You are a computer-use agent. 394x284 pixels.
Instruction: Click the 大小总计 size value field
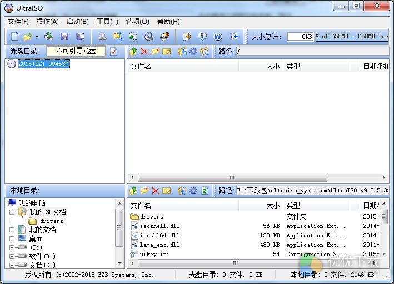click(300, 37)
